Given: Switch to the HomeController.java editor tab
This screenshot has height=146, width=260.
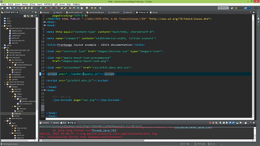Looking at the screenshot, I should [x=95, y=12].
